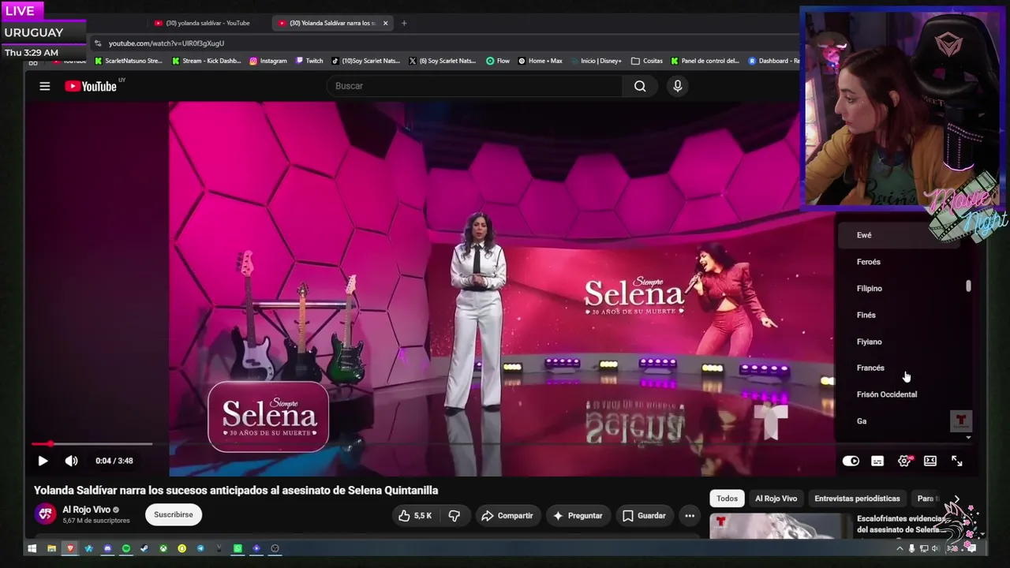Screen dimensions: 1010x568
Task: Choose Finés in the language list
Action: click(900, 315)
